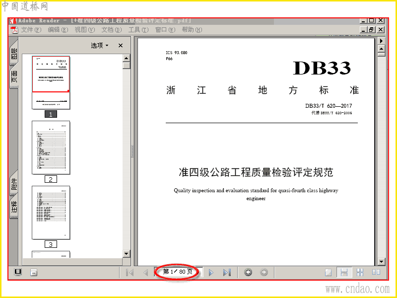397x298 pixels.
Task: Click the English subtitle starting with Quality inspection
Action: (x=256, y=194)
